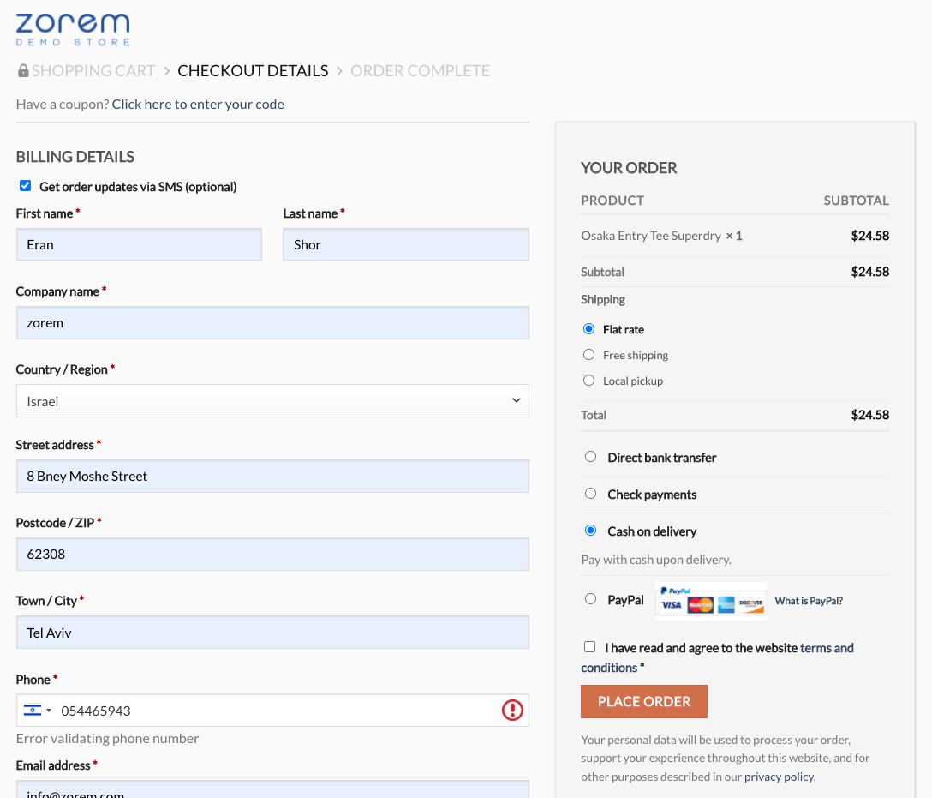This screenshot has height=798, width=932.
Task: Click the Discover card icon
Action: coord(750,604)
